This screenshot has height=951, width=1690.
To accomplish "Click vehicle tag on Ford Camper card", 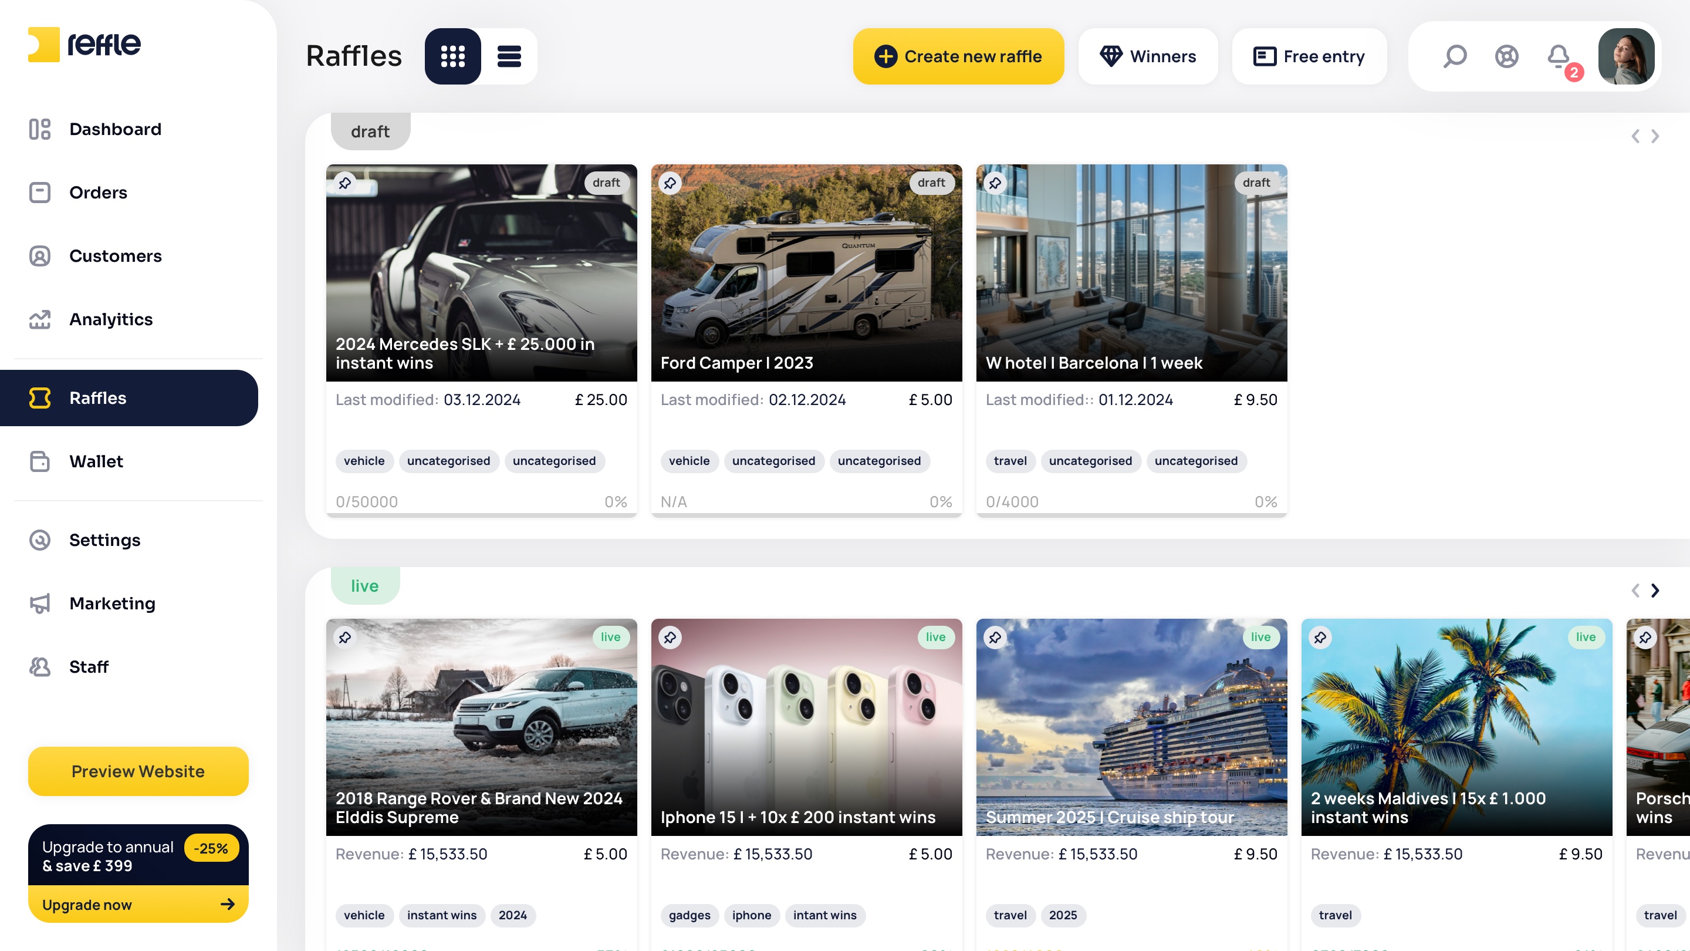I will [689, 461].
